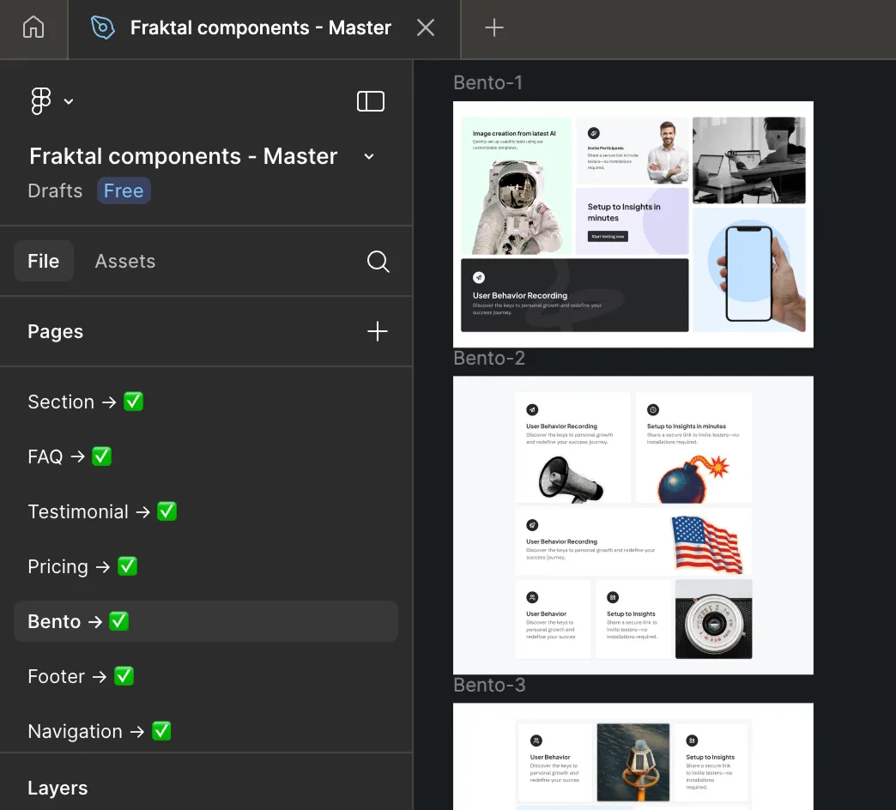Click the Free plan badge

tap(124, 190)
